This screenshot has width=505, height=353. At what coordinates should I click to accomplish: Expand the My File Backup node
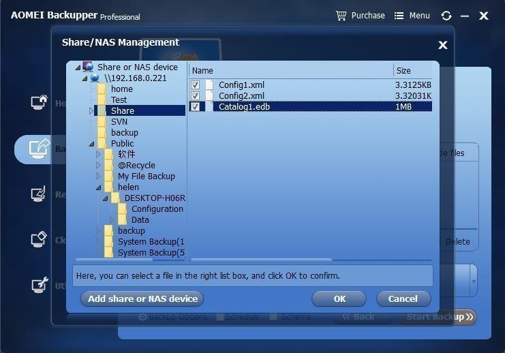coord(98,176)
